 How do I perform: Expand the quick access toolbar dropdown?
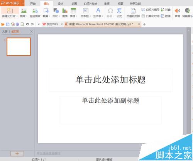[x=39, y=24]
